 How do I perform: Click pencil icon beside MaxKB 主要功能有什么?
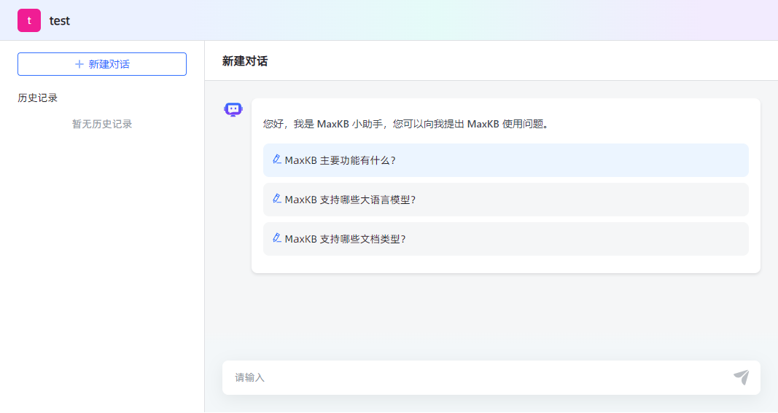click(276, 160)
